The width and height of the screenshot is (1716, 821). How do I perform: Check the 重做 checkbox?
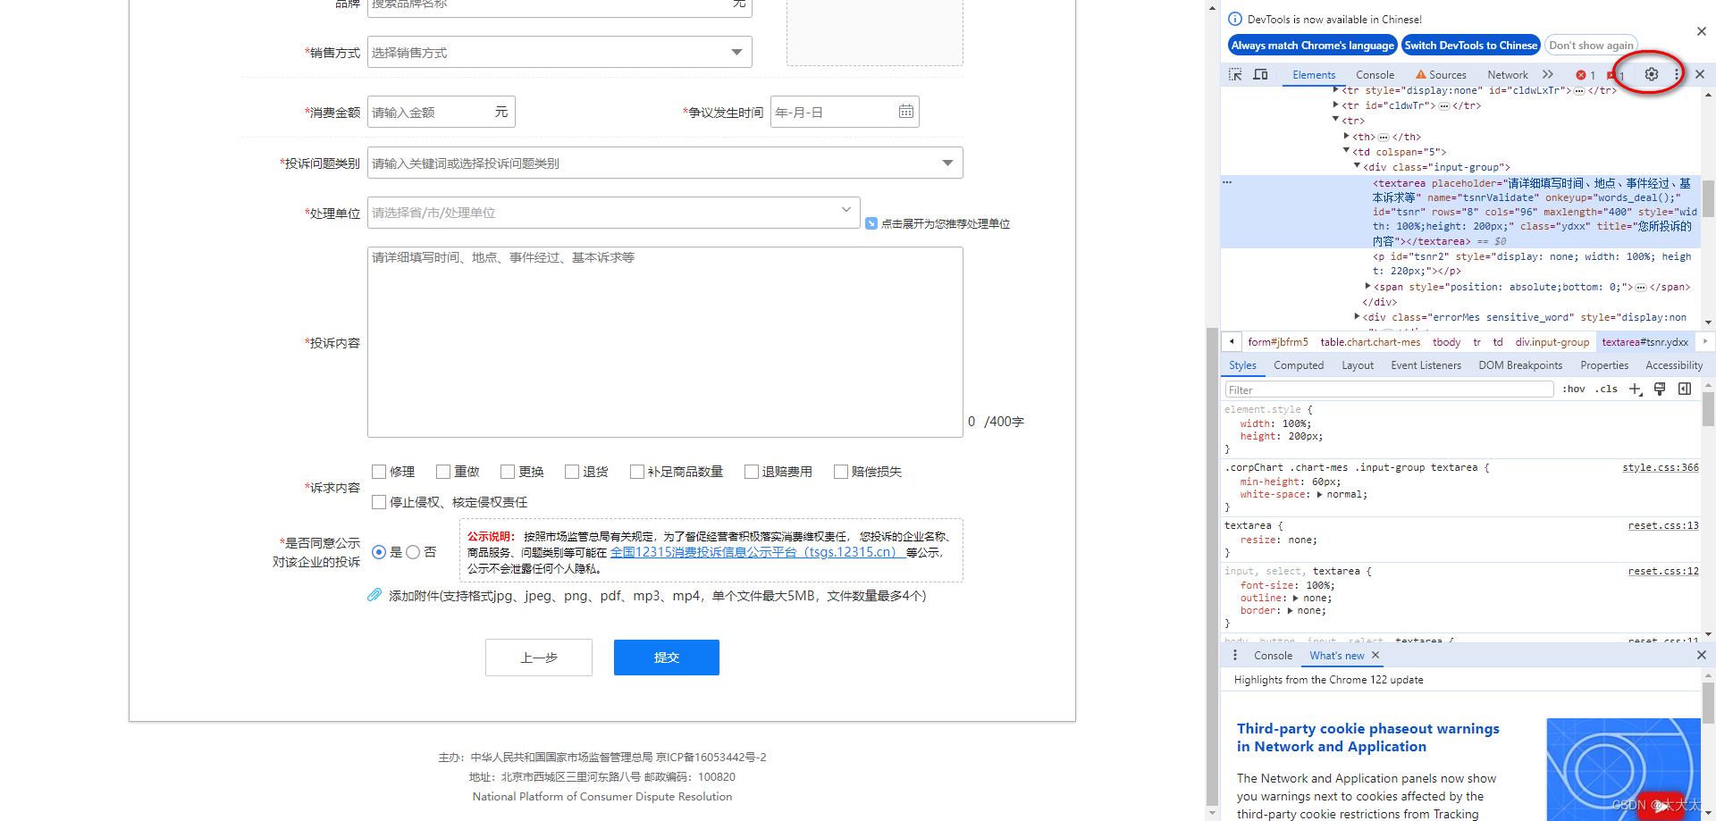443,472
